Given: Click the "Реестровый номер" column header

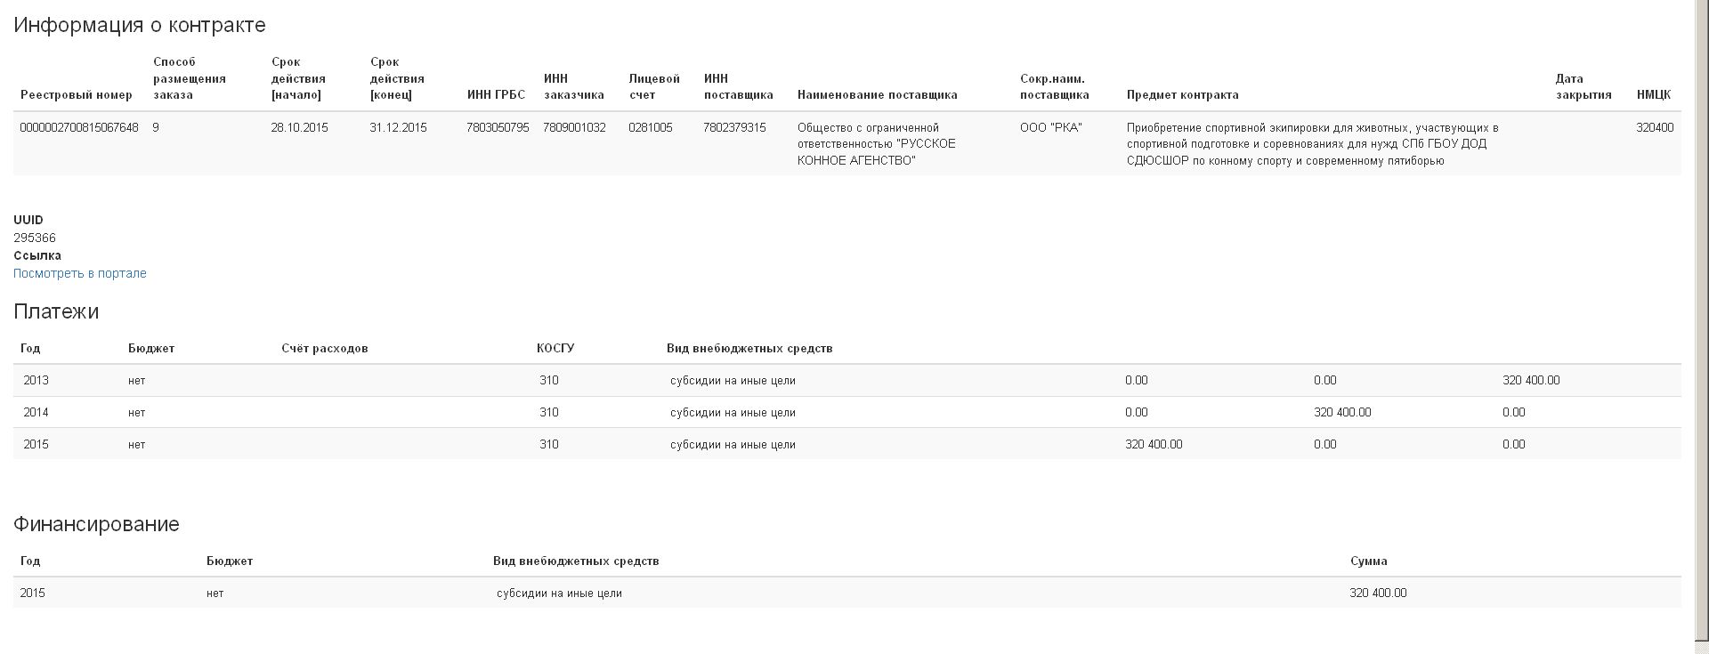Looking at the screenshot, I should (77, 95).
